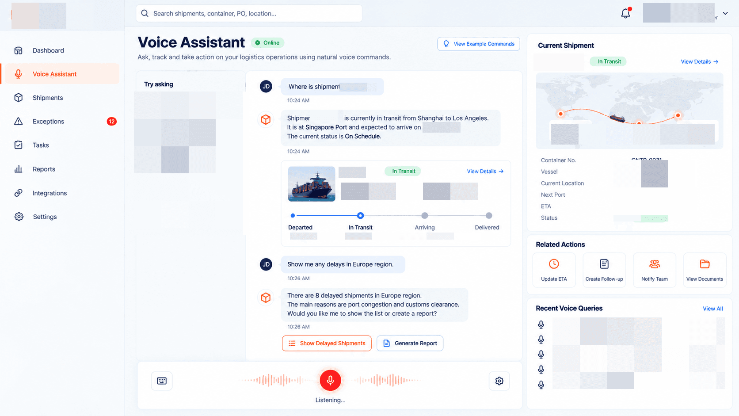This screenshot has height=416, width=739.
Task: Click the In Transit badge in Current Shipment
Action: click(609, 61)
